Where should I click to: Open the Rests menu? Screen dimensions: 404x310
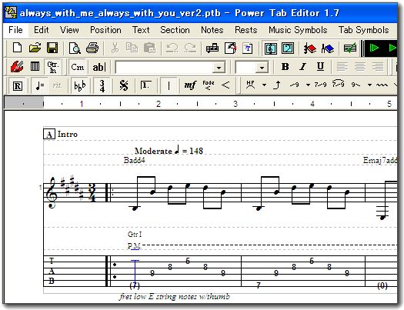tap(245, 30)
